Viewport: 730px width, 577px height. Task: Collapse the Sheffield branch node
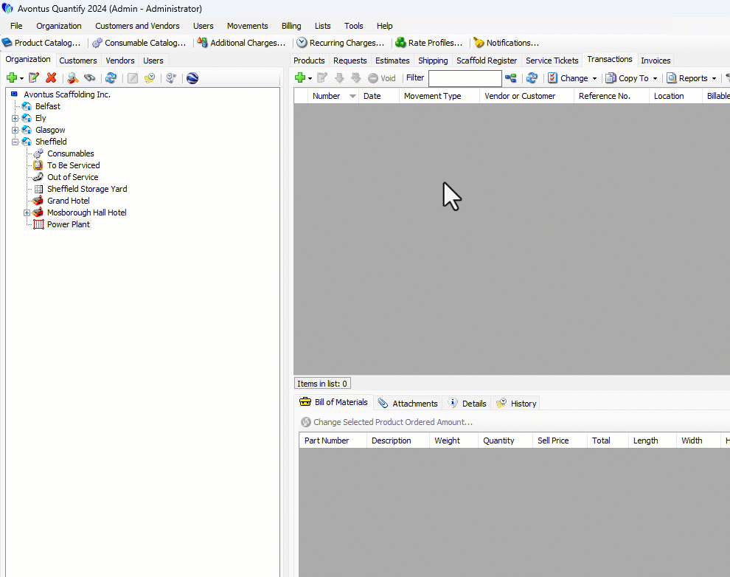pos(15,142)
